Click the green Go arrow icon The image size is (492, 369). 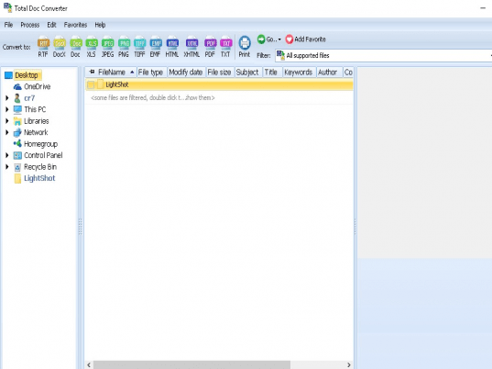(261, 39)
